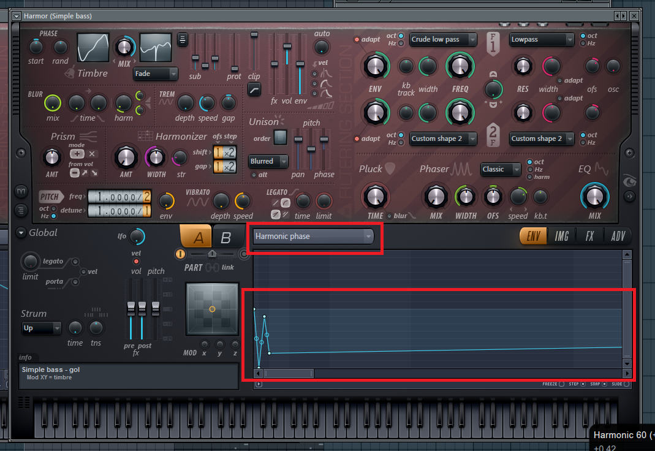Click the Harmonizer str knob
Screen dimensions: 655x451
click(x=180, y=158)
